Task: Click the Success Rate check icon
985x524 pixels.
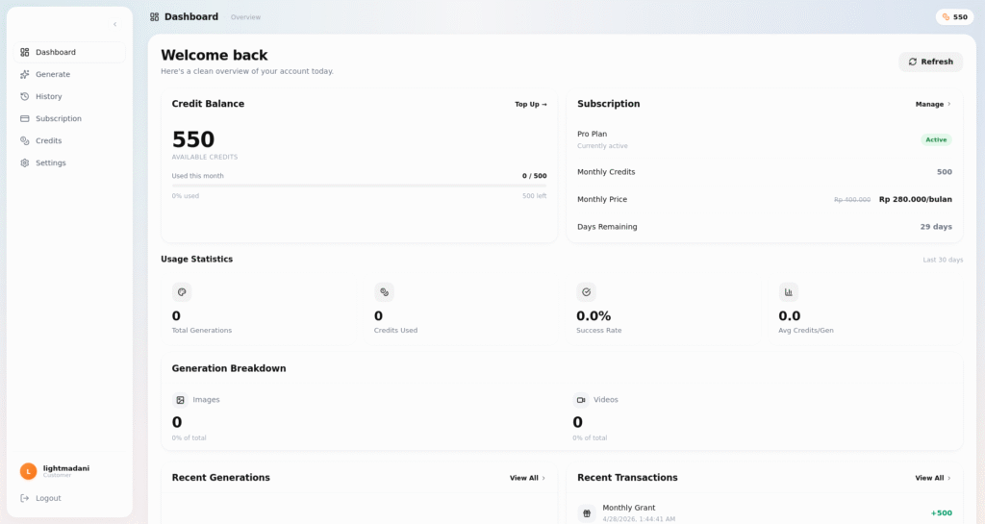Action: coord(586,292)
